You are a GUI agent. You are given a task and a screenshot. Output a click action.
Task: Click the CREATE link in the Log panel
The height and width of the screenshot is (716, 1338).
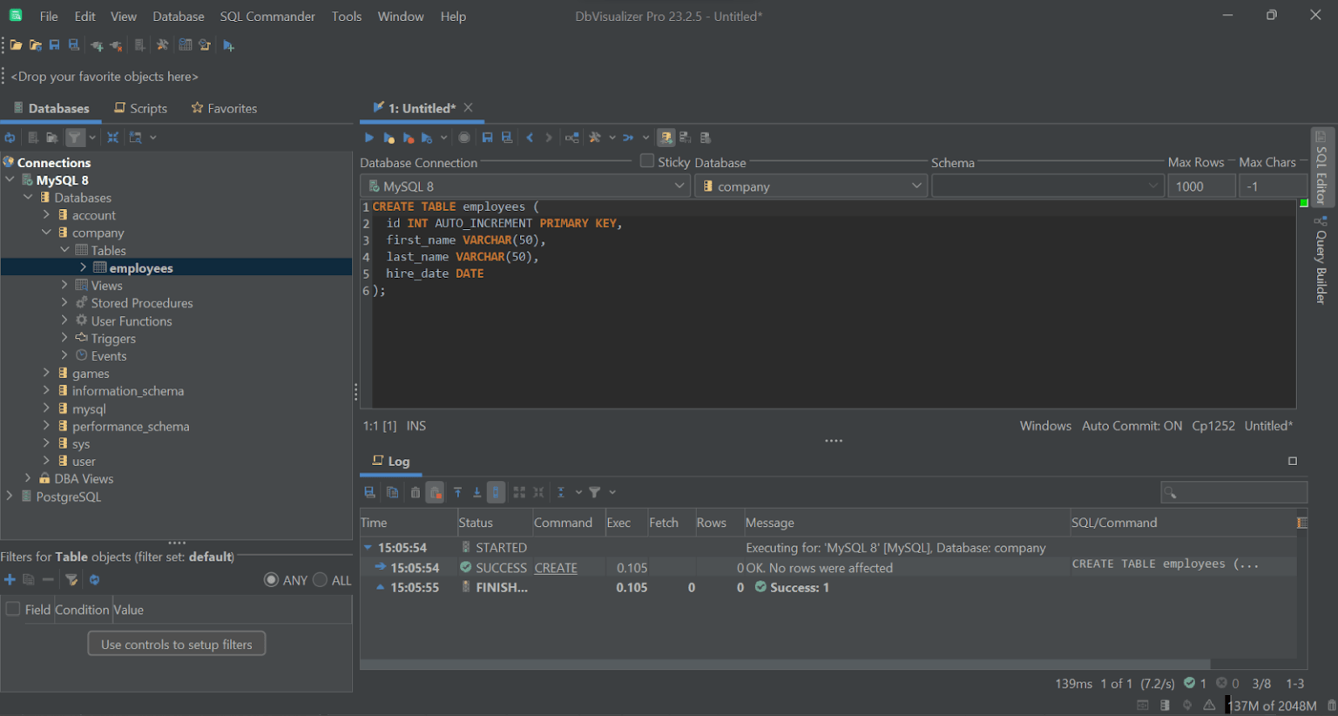coord(556,567)
